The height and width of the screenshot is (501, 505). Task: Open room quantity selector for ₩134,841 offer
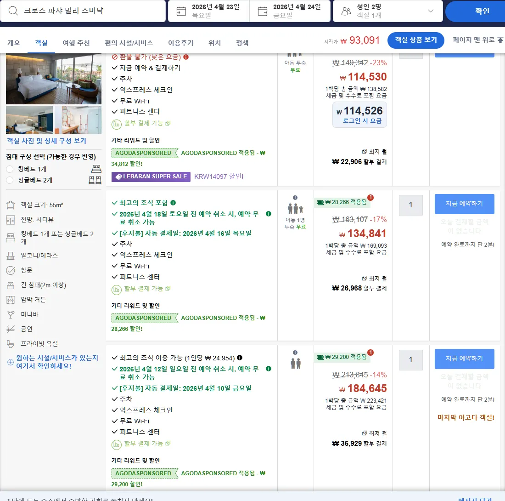click(x=410, y=205)
